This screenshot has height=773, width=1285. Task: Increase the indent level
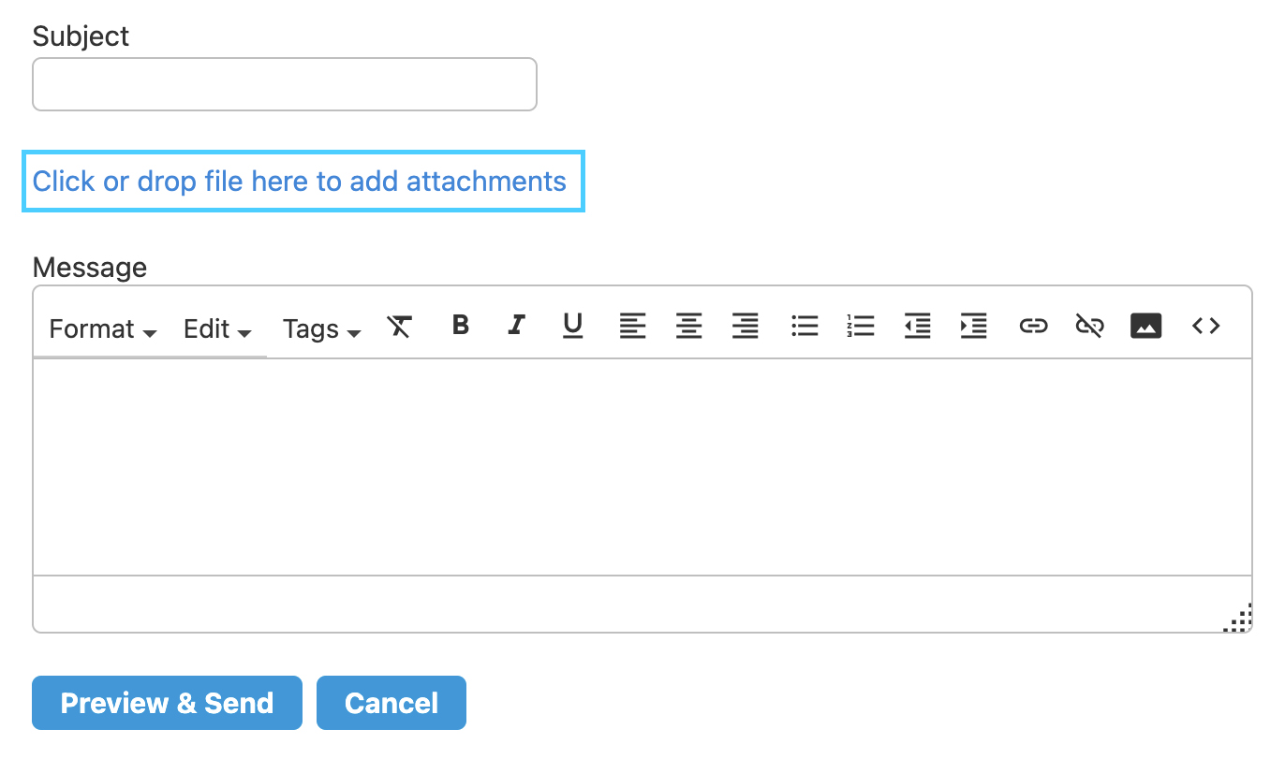point(974,326)
